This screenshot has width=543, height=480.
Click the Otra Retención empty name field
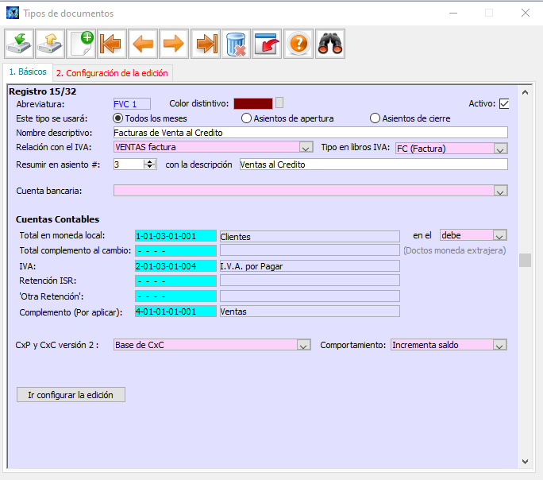(x=310, y=296)
